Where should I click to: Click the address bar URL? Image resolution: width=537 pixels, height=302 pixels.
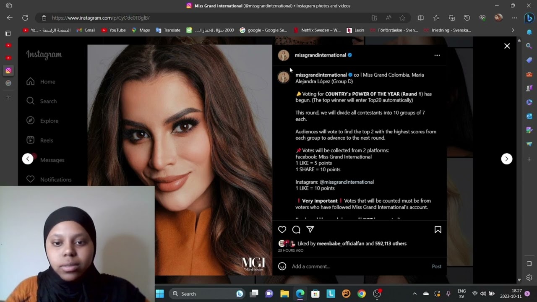point(101,18)
